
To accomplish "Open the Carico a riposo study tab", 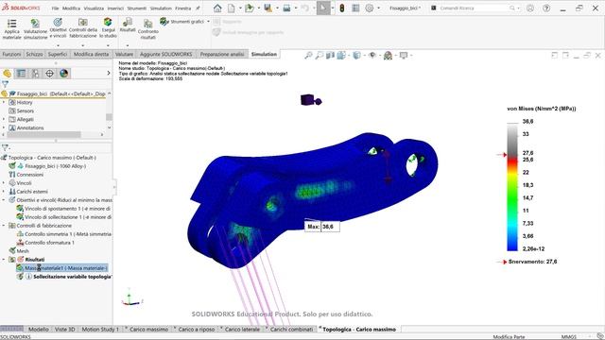I will point(197,330).
